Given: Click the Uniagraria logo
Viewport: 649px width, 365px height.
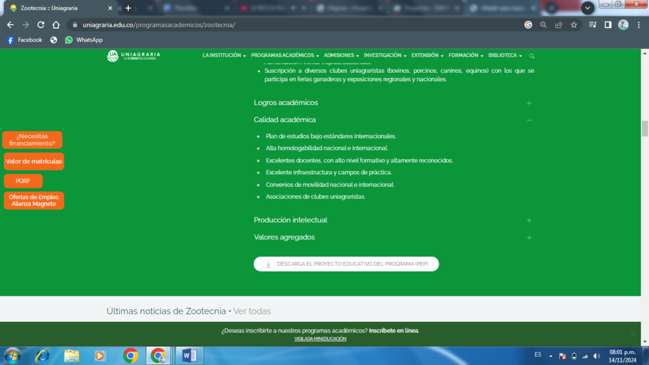Looking at the screenshot, I should [x=134, y=56].
